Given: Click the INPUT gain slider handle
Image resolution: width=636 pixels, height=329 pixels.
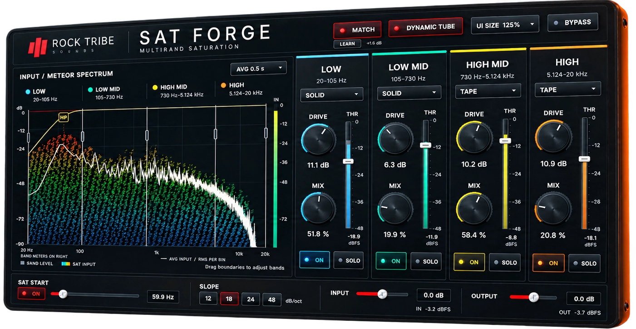Looking at the screenshot, I should [x=383, y=294].
